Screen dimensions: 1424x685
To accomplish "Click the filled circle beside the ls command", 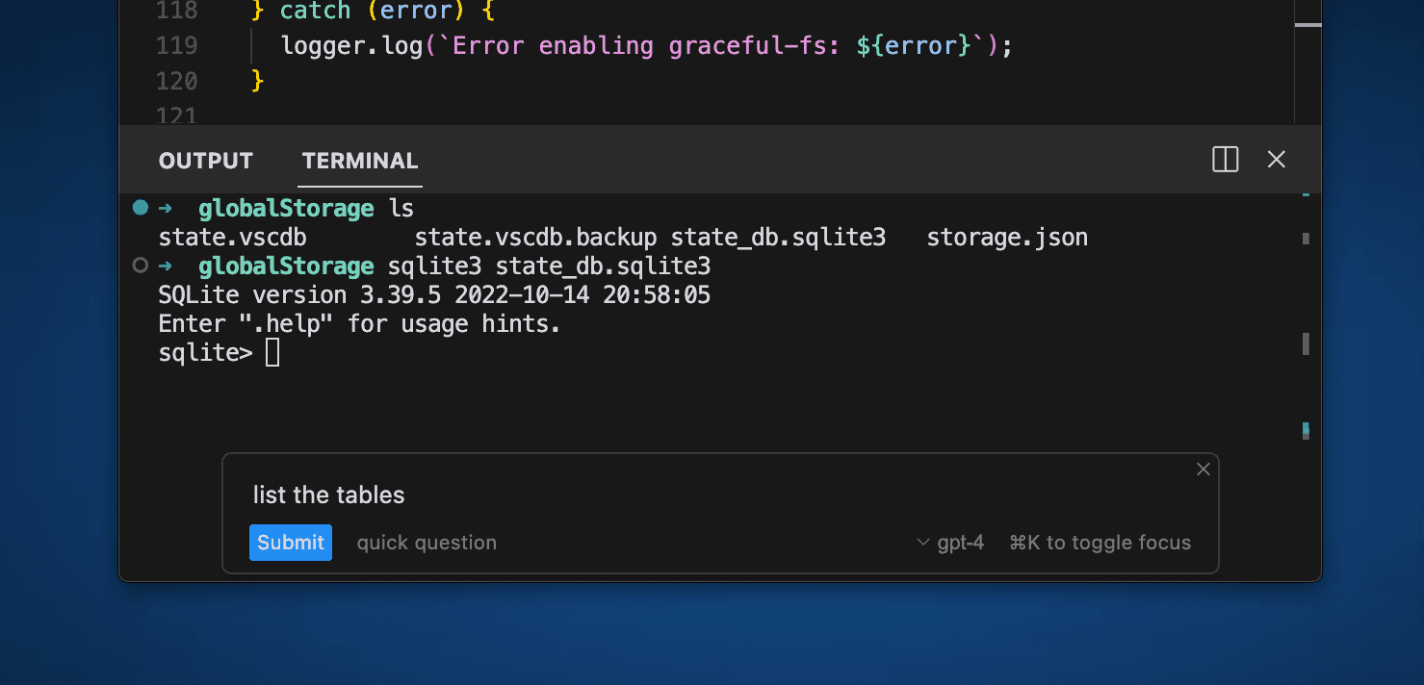I will pos(141,208).
